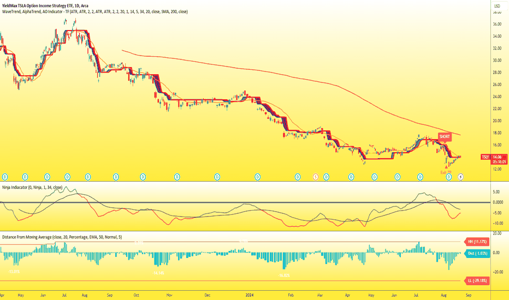The width and height of the screenshot is (509, 300).
Task: Click the Dist (-1.02%) label
Action: tap(477, 253)
